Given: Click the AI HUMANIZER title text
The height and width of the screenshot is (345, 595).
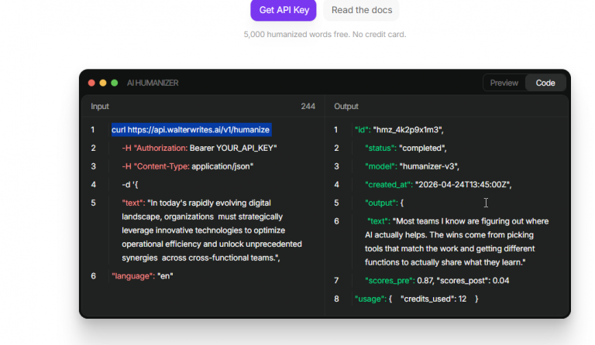Looking at the screenshot, I should 153,83.
